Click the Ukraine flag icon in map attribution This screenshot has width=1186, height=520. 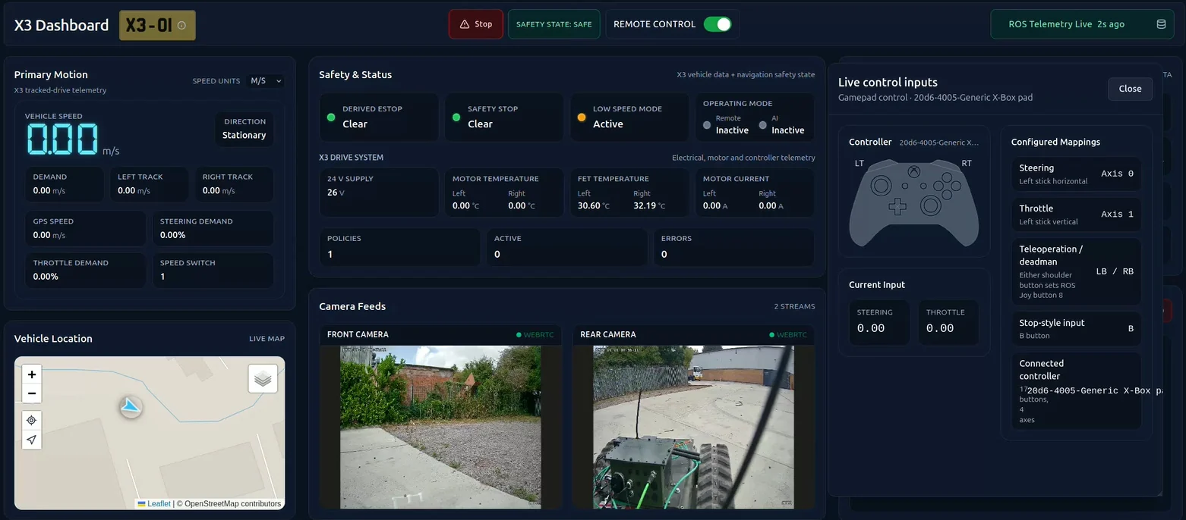pyautogui.click(x=142, y=503)
